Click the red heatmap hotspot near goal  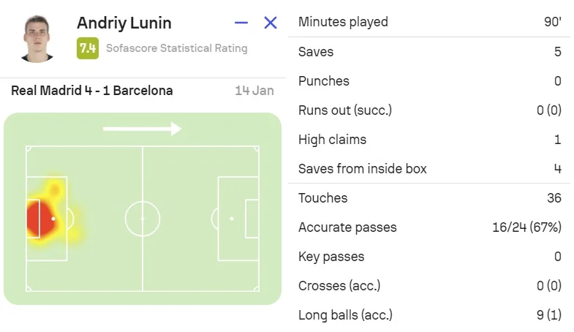click(37, 219)
